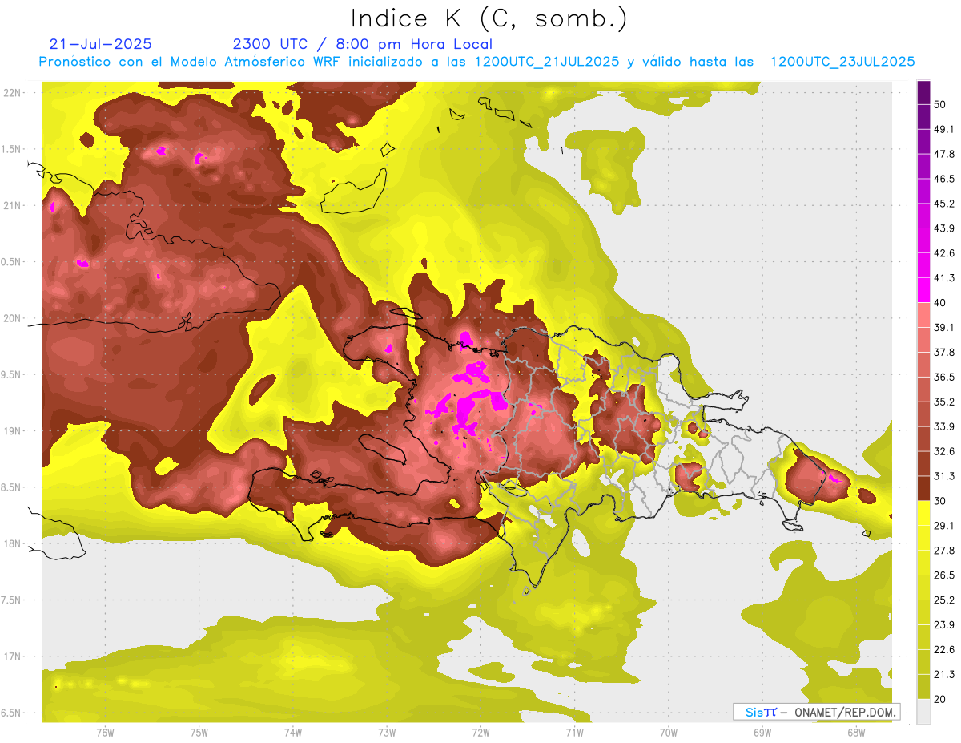Select the initialization time "1200UTC_21JUL2025"
The image size is (961, 743).
(547, 61)
